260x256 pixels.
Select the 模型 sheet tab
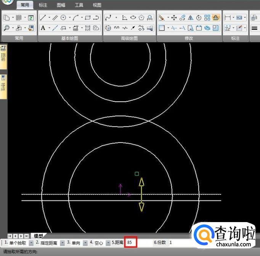tap(38, 236)
